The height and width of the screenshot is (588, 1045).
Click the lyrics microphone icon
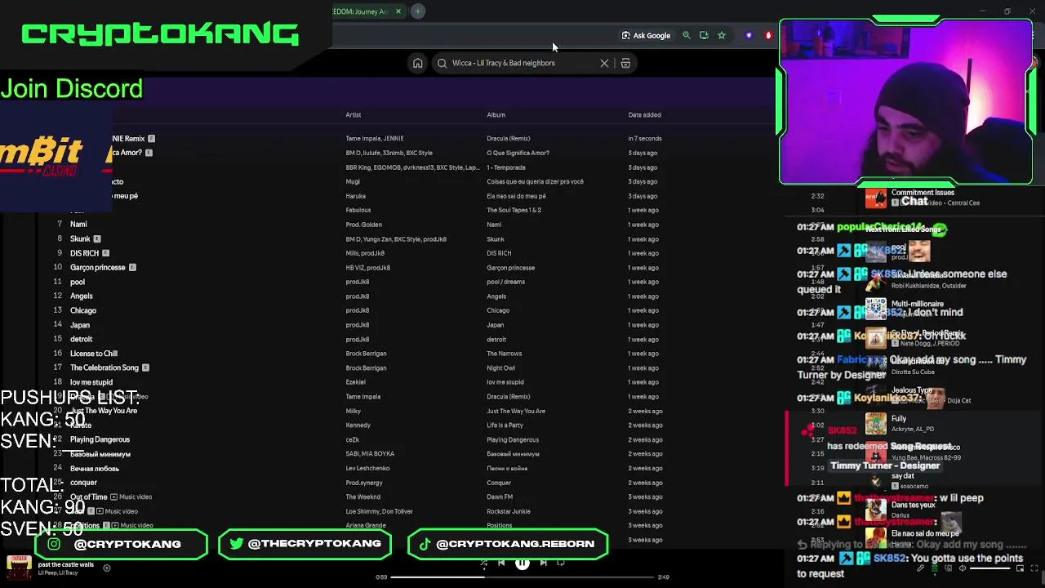pyautogui.click(x=921, y=568)
